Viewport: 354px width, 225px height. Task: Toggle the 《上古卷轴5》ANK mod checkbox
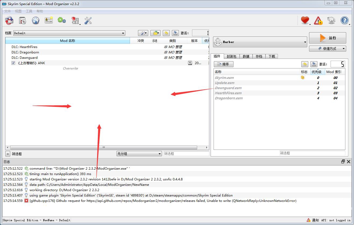(x=13, y=63)
